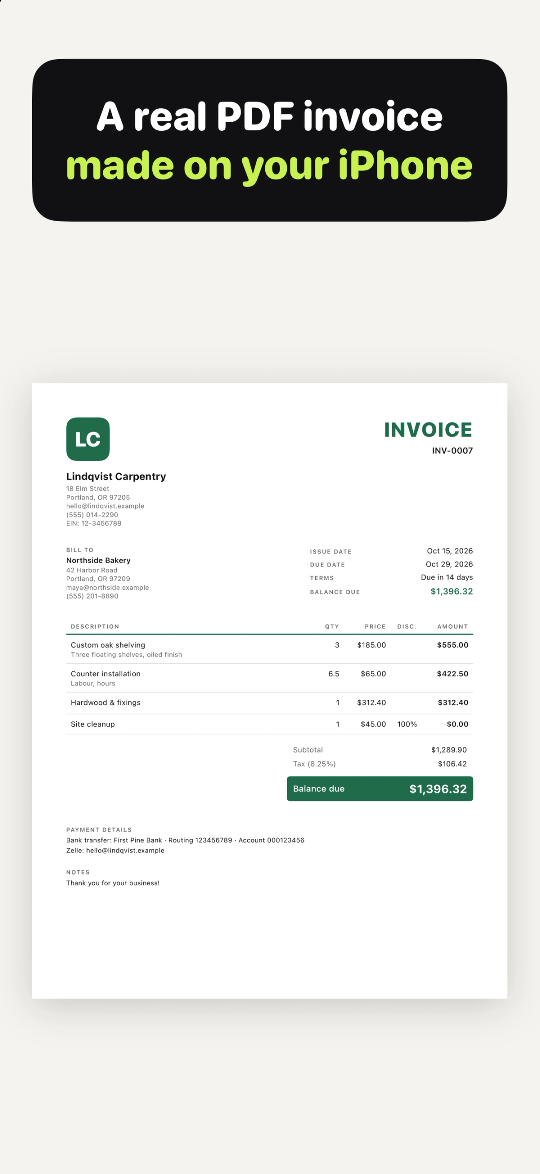Click the $422.50 amount

pos(453,674)
